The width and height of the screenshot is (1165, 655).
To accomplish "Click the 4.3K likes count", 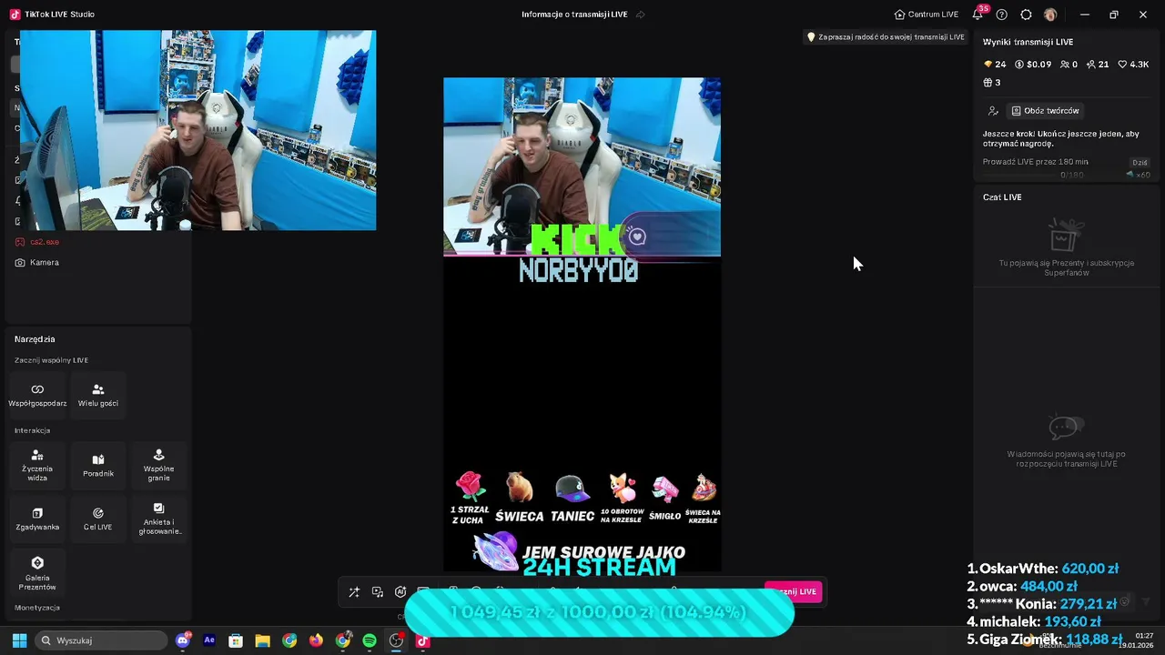I will pyautogui.click(x=1135, y=65).
